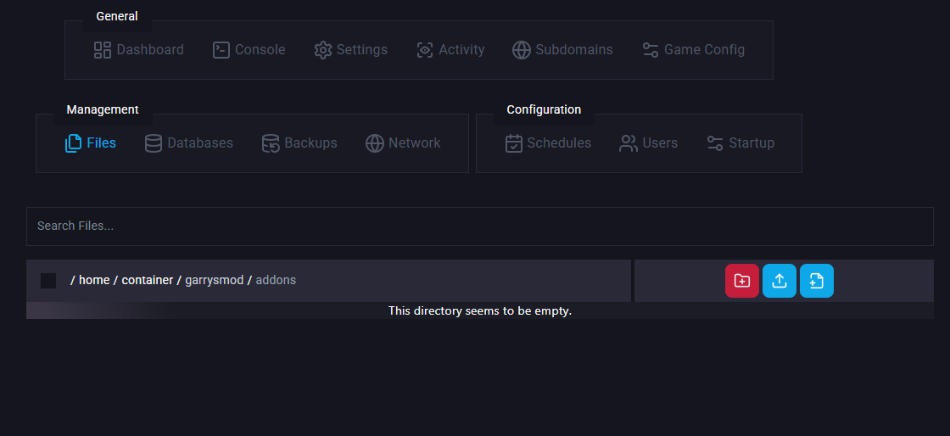Navigate to the garrysmod breadcrumb folder

point(215,280)
